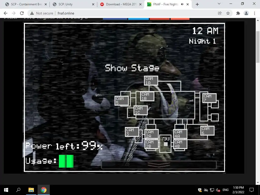
Task: Click the Chrome taskbar icon
Action: [x=44, y=190]
